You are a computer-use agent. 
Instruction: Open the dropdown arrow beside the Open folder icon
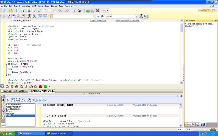[x=14, y=11]
